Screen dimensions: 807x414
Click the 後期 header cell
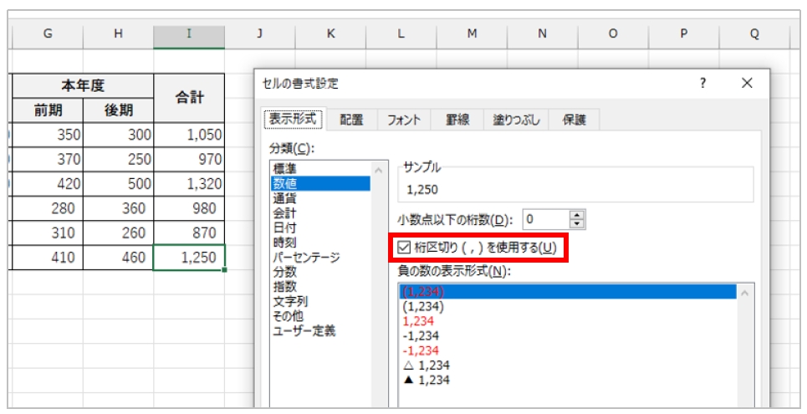119,110
